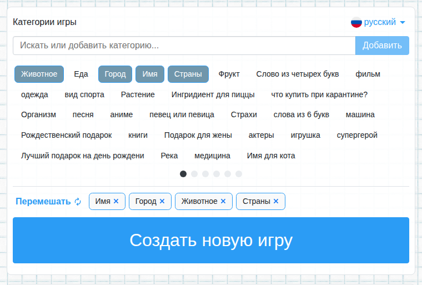
Task: Select the медицина category
Action: [x=212, y=156]
